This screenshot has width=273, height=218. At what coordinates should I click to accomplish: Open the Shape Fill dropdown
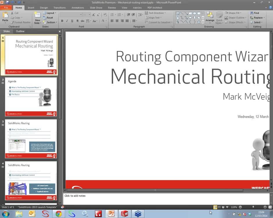coord(234,13)
